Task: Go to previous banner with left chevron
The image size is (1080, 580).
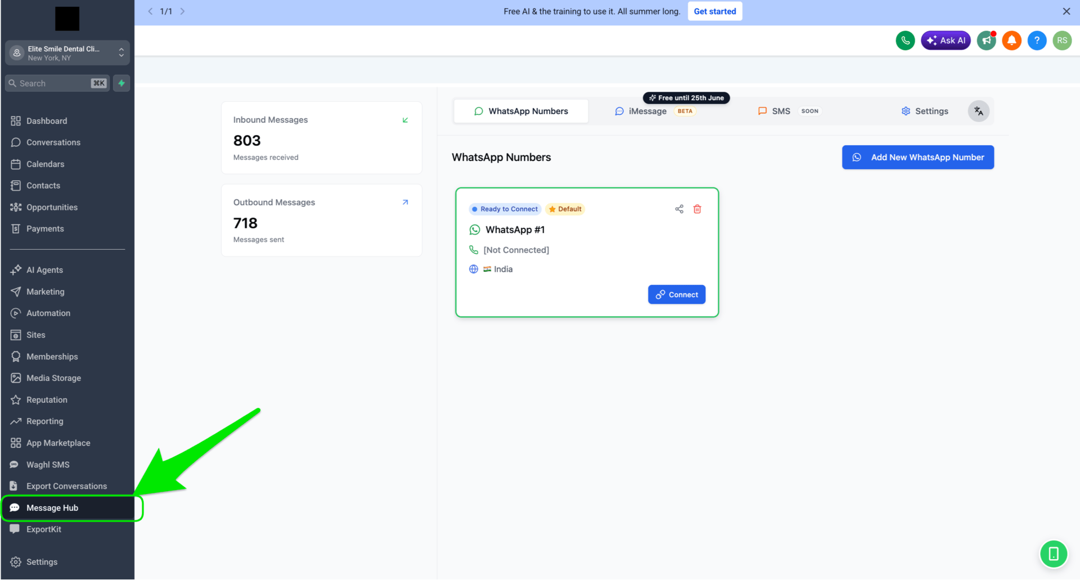Action: pos(150,11)
